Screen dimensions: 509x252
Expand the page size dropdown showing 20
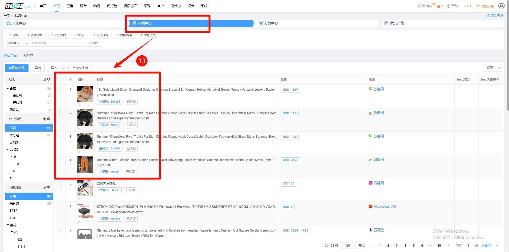(x=349, y=245)
